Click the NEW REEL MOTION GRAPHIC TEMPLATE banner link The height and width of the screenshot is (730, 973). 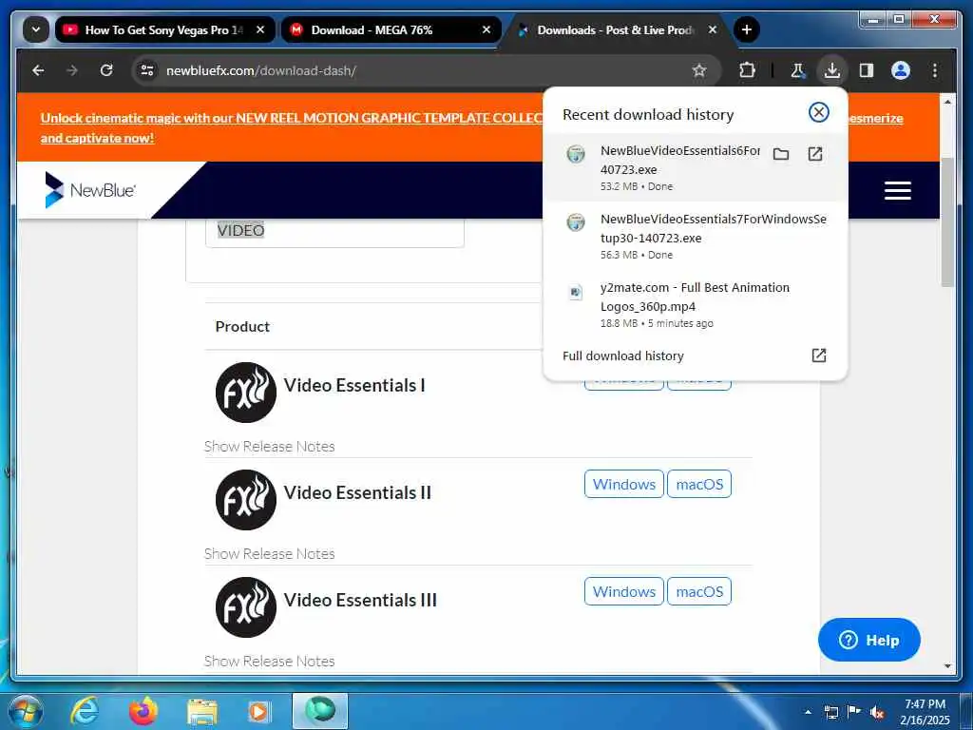(292, 128)
